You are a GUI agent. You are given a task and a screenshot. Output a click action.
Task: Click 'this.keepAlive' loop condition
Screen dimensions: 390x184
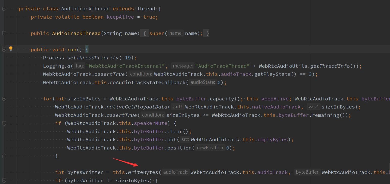tap(267, 99)
